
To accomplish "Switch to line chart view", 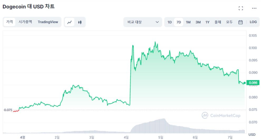I will 70,22.
